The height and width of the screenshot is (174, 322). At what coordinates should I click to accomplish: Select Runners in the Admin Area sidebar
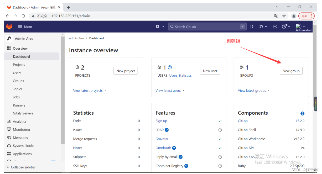pos(19,105)
